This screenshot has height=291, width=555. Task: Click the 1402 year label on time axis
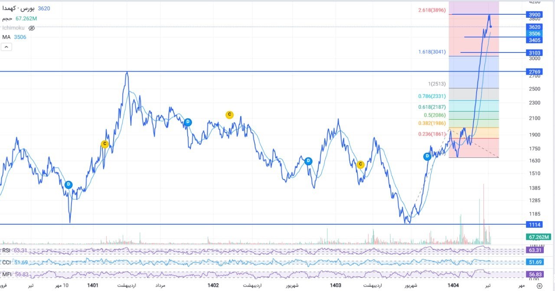click(x=213, y=285)
